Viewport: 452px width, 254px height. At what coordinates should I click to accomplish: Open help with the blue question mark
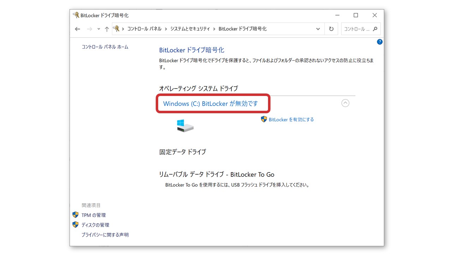click(x=380, y=42)
